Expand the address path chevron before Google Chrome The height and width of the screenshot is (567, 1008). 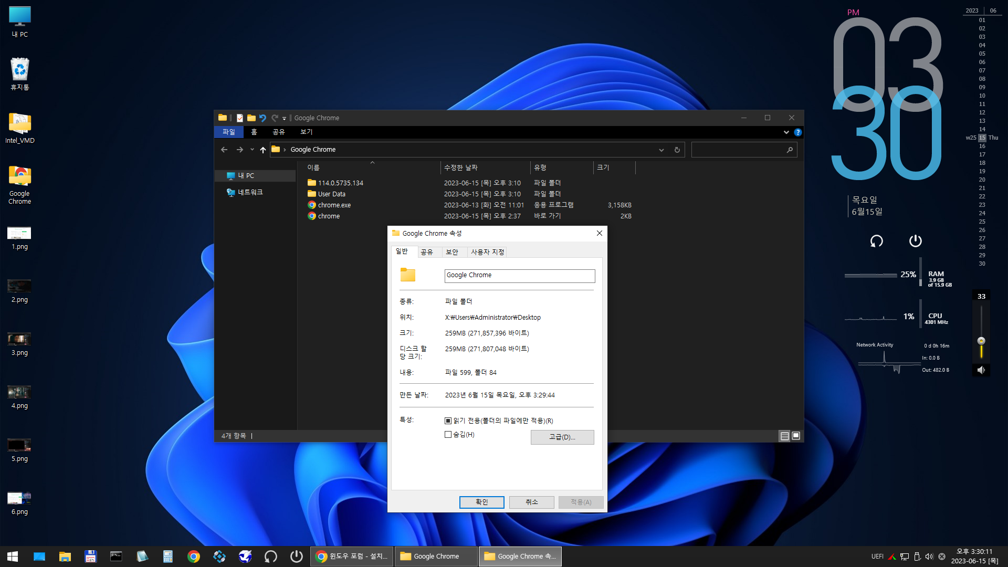(x=285, y=150)
